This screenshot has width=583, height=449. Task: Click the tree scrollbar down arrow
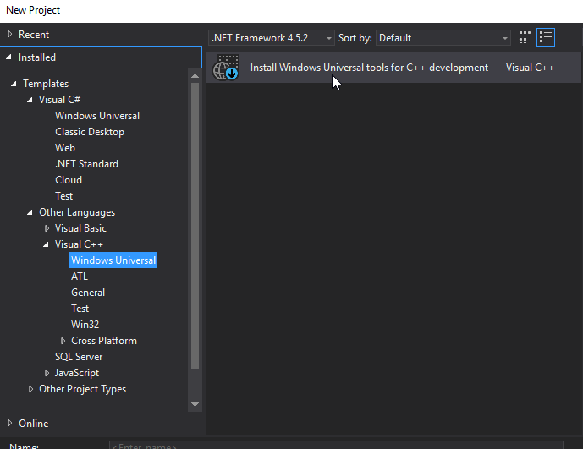click(x=195, y=404)
